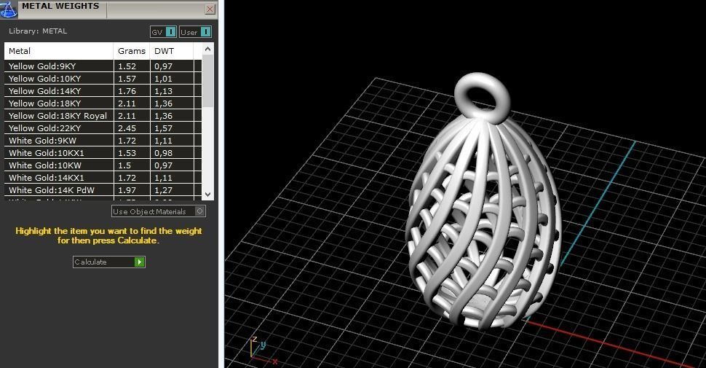Click the 1,27 DWT value
The width and height of the screenshot is (706, 368).
coord(164,190)
